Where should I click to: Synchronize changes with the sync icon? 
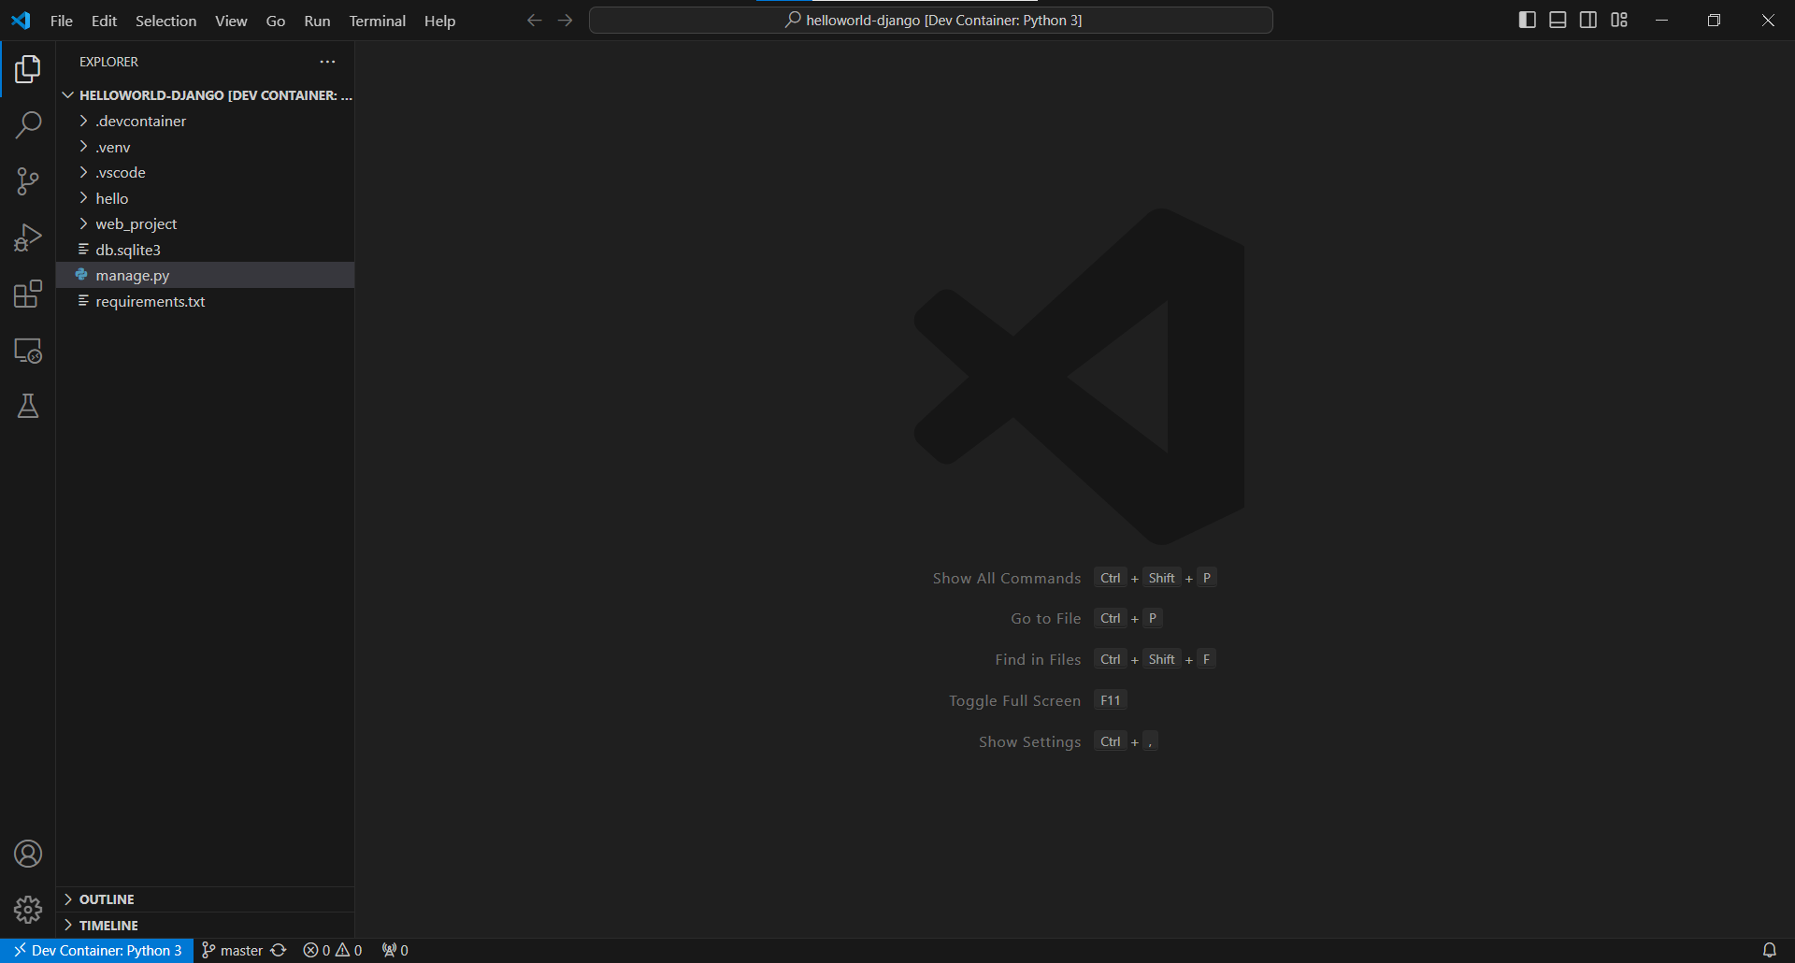point(278,950)
